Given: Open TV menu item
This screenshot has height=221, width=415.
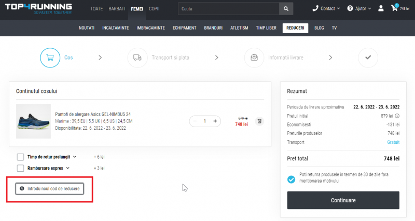Looking at the screenshot, I should click(334, 28).
